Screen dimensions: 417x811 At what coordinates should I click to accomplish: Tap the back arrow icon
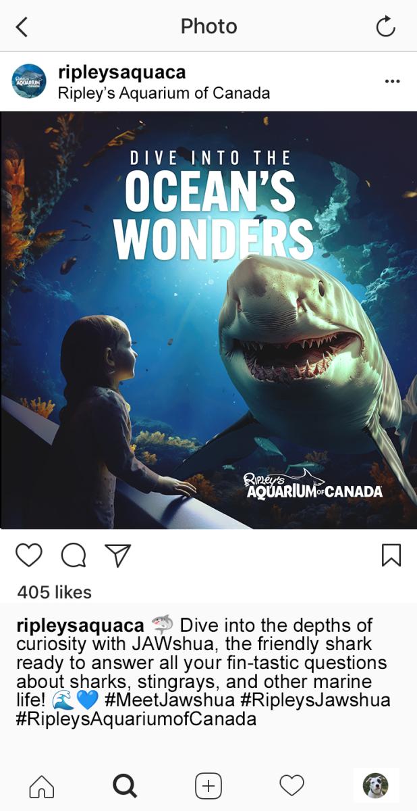(22, 27)
